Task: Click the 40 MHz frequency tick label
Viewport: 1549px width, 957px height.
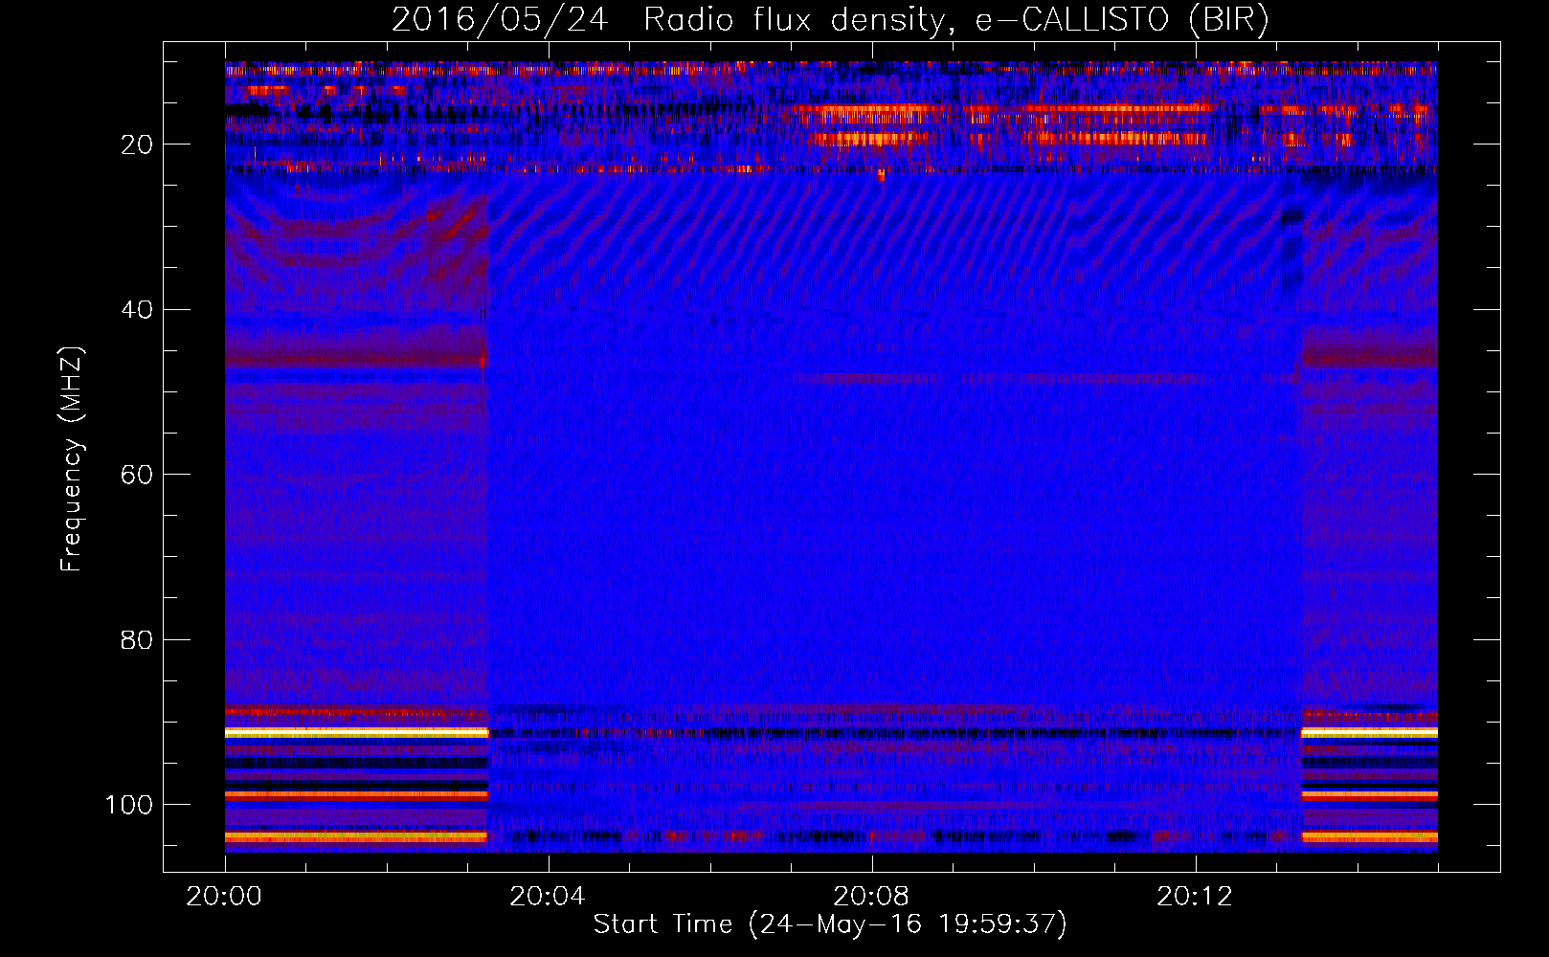Action: 137,309
